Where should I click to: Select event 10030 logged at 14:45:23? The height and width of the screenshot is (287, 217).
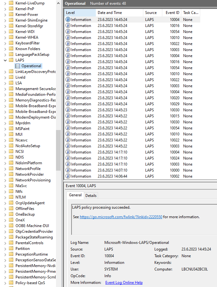tap(132, 110)
